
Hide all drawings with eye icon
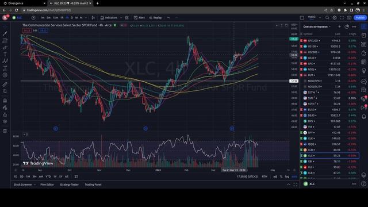(x=5, y=121)
